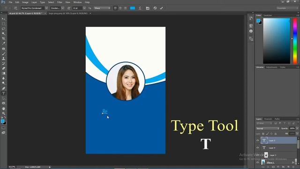Select the Ellipse shape tool

coord(3,103)
